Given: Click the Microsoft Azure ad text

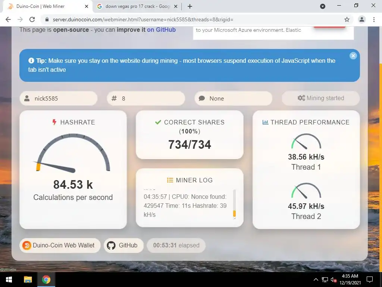Looking at the screenshot, I should click(248, 30).
